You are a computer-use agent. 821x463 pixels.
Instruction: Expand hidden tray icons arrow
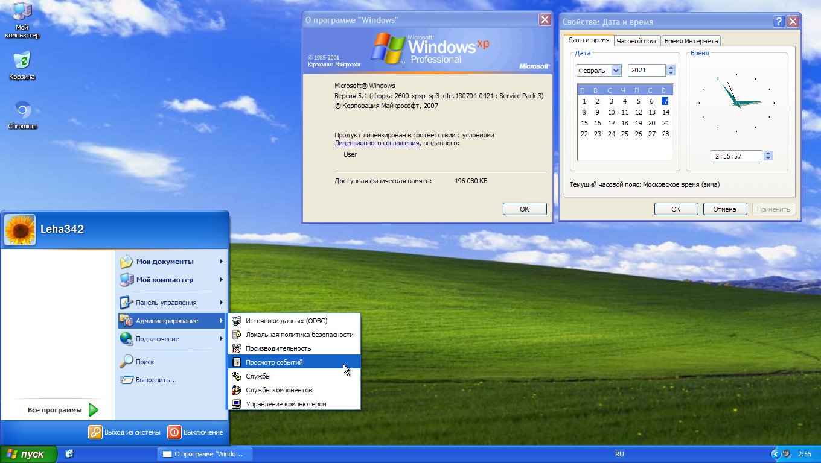pyautogui.click(x=775, y=454)
